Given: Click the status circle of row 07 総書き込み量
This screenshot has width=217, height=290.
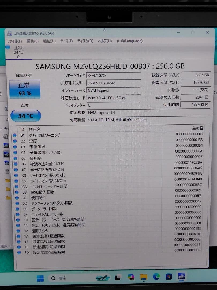Looking at the screenshot, I should tap(16, 170).
